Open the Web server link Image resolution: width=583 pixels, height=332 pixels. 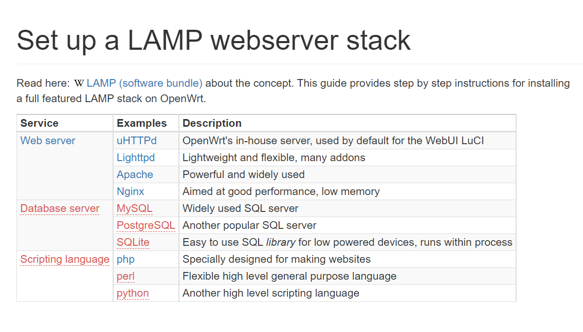click(48, 141)
